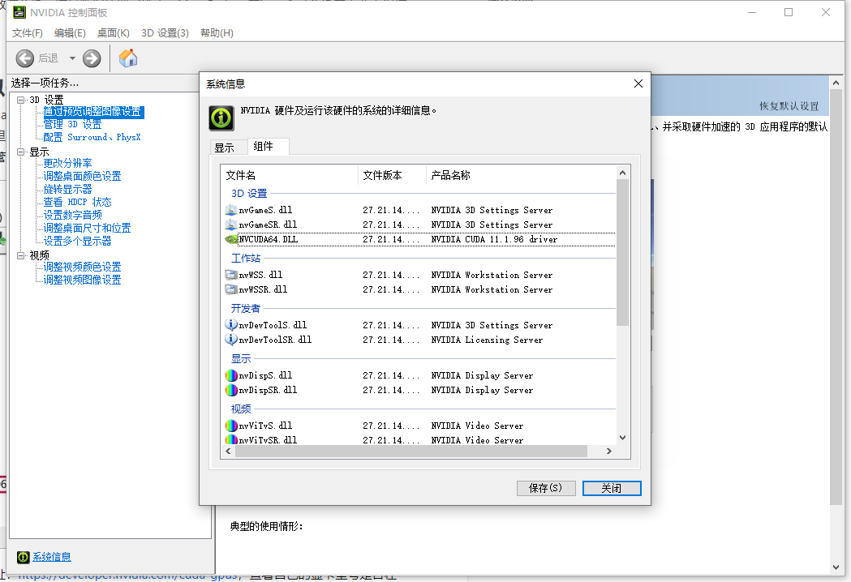The width and height of the screenshot is (851, 582).
Task: Select 通过预览调整图像设置 tree item
Action: click(93, 112)
